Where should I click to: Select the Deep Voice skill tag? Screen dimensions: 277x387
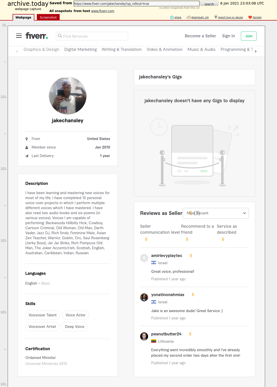point(74,327)
